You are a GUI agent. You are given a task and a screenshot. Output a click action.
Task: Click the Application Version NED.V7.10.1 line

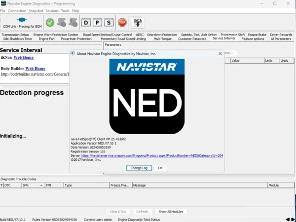(x=93, y=143)
